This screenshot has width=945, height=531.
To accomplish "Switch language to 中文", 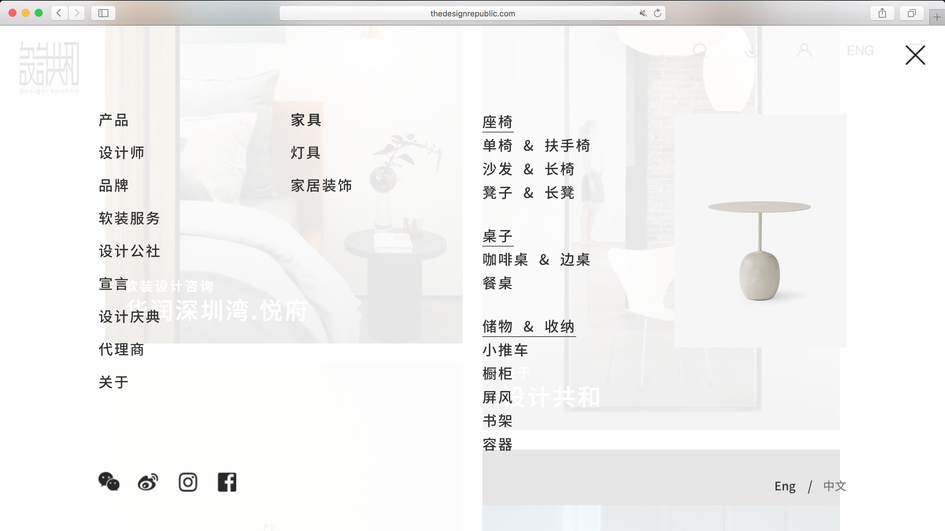I will pos(834,486).
